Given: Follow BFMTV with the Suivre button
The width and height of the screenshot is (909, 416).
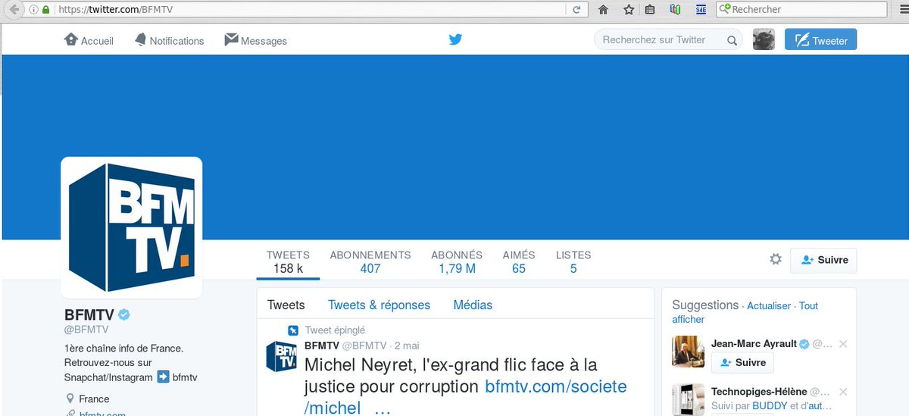Looking at the screenshot, I should point(823,260).
